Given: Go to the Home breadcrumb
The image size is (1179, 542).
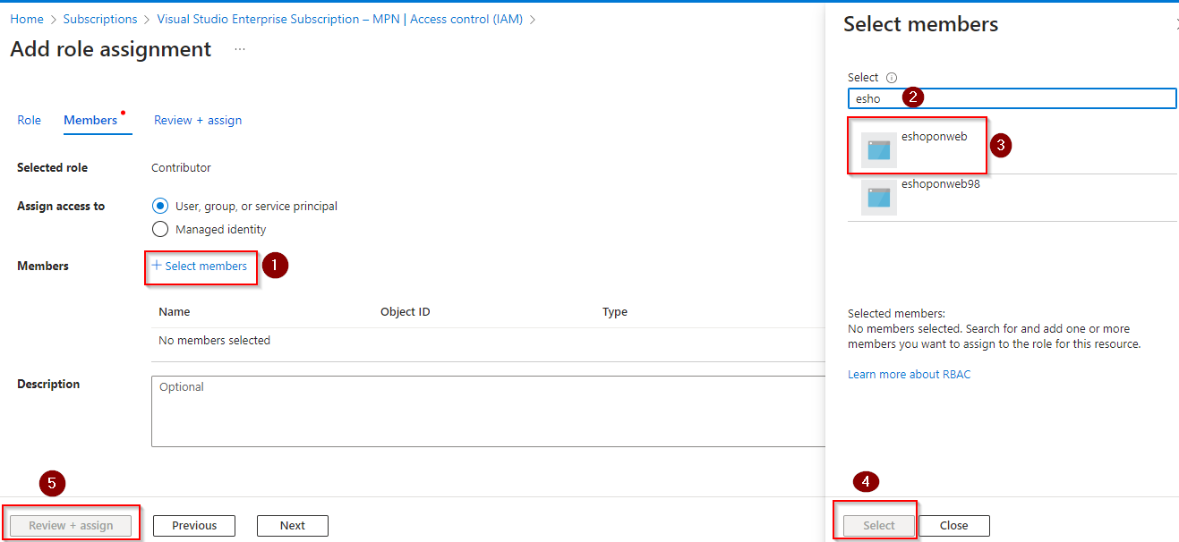Looking at the screenshot, I should (27, 19).
